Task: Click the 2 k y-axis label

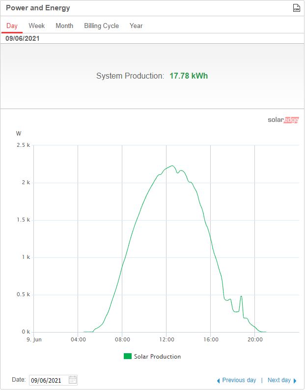Action: point(26,183)
